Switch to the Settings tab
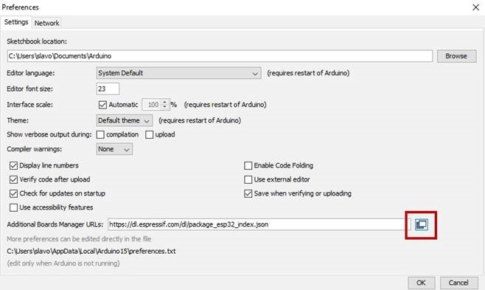Image resolution: width=485 pixels, height=290 pixels. coord(16,22)
